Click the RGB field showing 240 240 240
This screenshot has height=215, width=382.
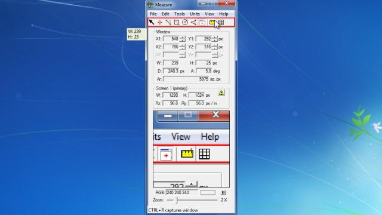181,192
